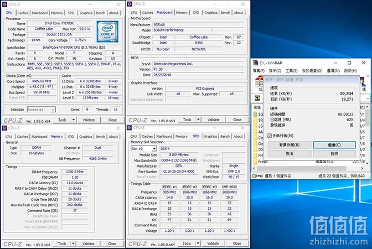
Task: Expand the WinRAR address path dropdown
Action: (x=368, y=98)
